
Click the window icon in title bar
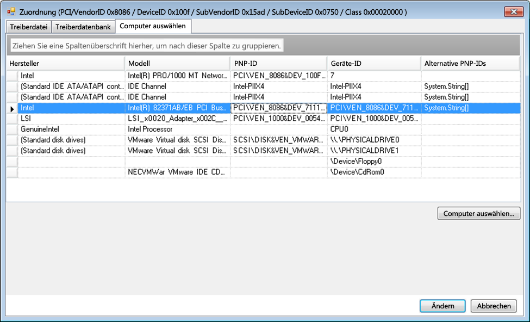(x=11, y=11)
